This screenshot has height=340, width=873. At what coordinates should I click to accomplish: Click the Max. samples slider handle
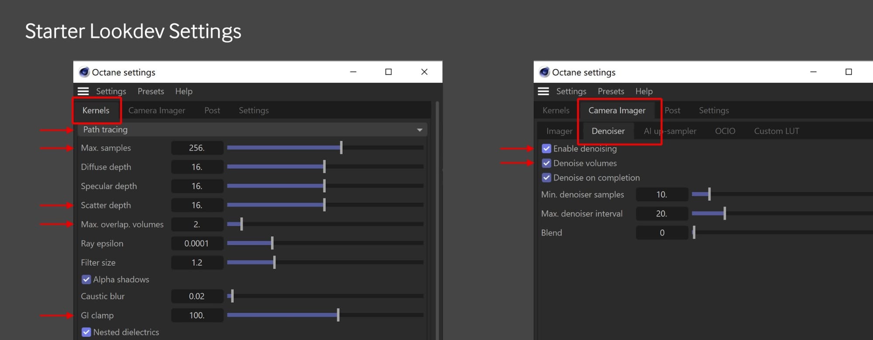[341, 148]
